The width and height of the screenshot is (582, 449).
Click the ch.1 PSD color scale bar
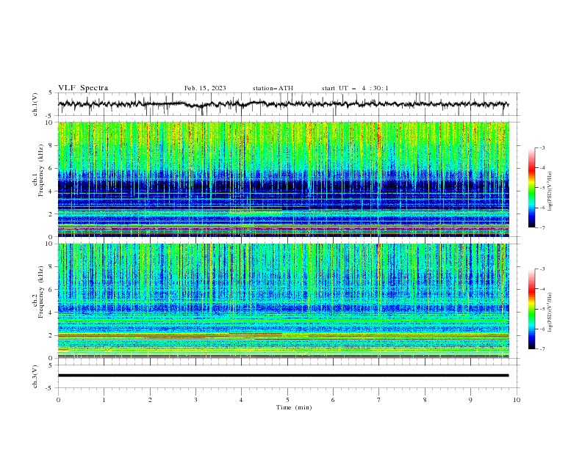coord(532,188)
